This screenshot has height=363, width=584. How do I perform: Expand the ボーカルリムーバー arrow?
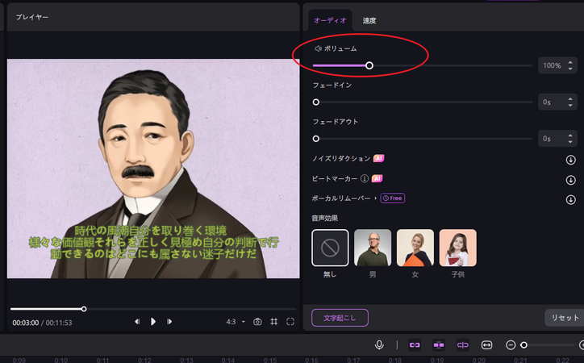375,198
